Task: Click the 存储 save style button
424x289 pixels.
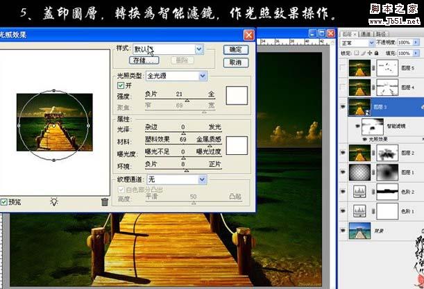Action: tap(144, 60)
